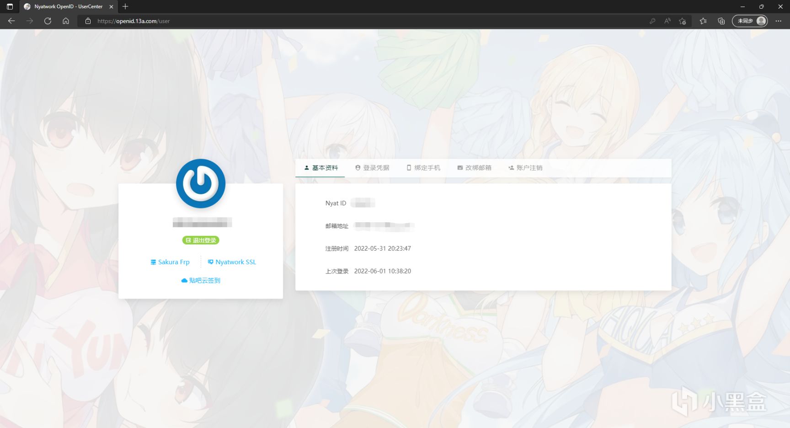Switch to the 账户注销 tab
Screen dimensions: 790x428
click(525, 168)
